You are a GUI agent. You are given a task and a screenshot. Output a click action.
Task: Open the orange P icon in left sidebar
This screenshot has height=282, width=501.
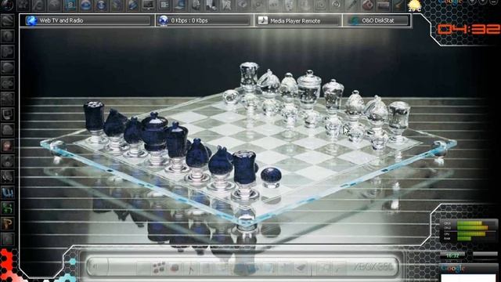(7, 224)
